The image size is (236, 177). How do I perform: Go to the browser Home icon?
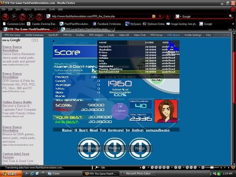pos(38,17)
